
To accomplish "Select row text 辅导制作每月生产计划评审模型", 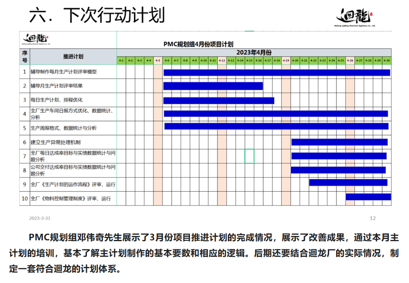I will coord(64,72).
